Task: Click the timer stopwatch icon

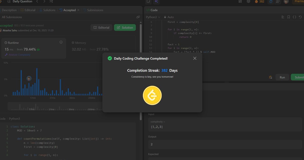Action: (271, 2)
